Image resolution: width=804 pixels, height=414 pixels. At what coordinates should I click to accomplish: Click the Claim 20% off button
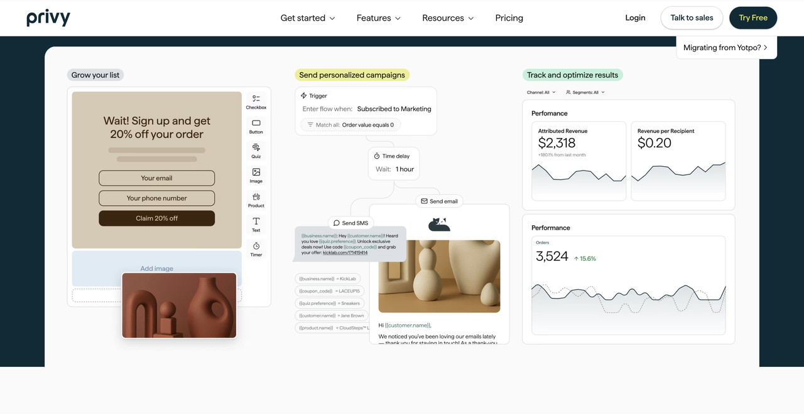(x=156, y=218)
